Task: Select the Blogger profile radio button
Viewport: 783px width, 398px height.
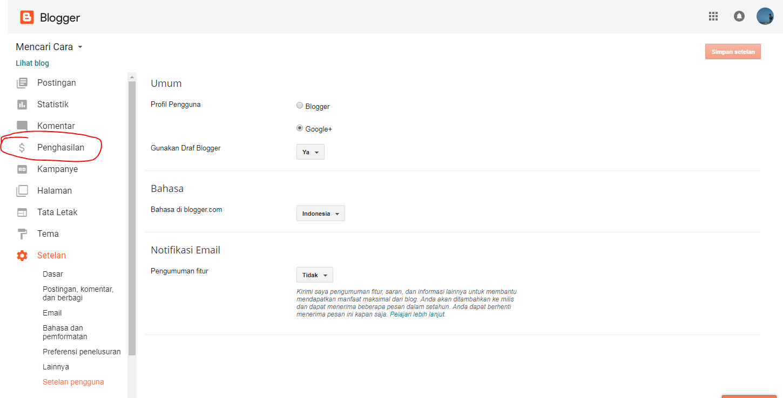Action: pos(300,106)
